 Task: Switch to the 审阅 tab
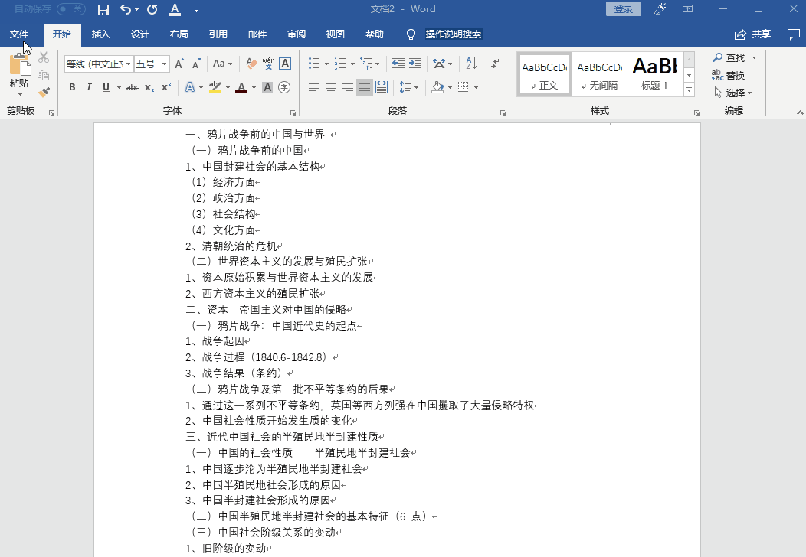pyautogui.click(x=296, y=34)
